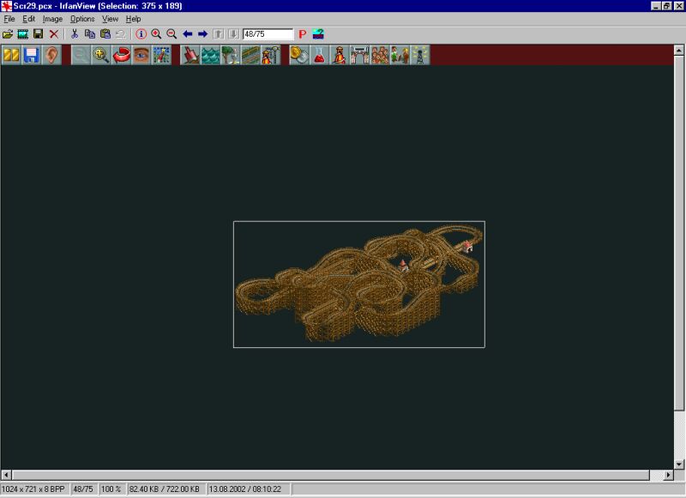Viewport: 686px width, 498px height.
Task: Click the water waves icon in the image
Action: coord(210,55)
